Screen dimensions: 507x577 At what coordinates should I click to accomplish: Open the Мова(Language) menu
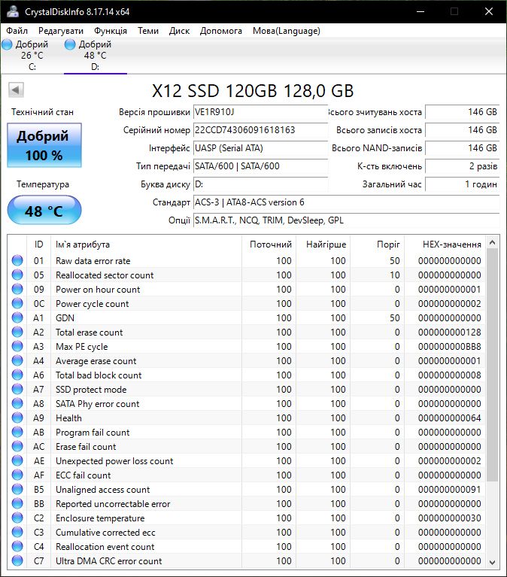[x=287, y=31]
